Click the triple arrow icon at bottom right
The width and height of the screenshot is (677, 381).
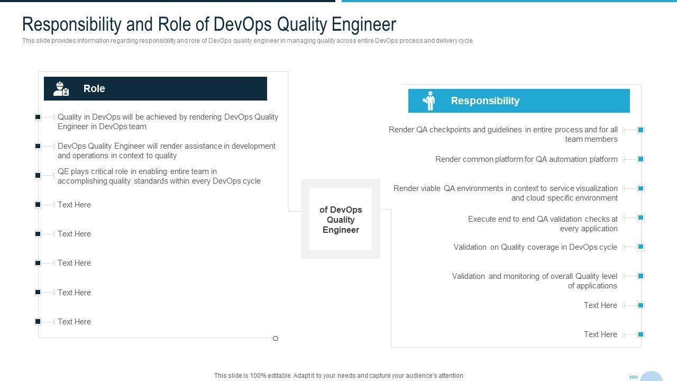[x=633, y=377]
